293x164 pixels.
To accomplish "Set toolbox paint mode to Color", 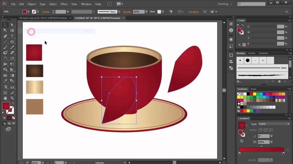I will click(4, 118).
